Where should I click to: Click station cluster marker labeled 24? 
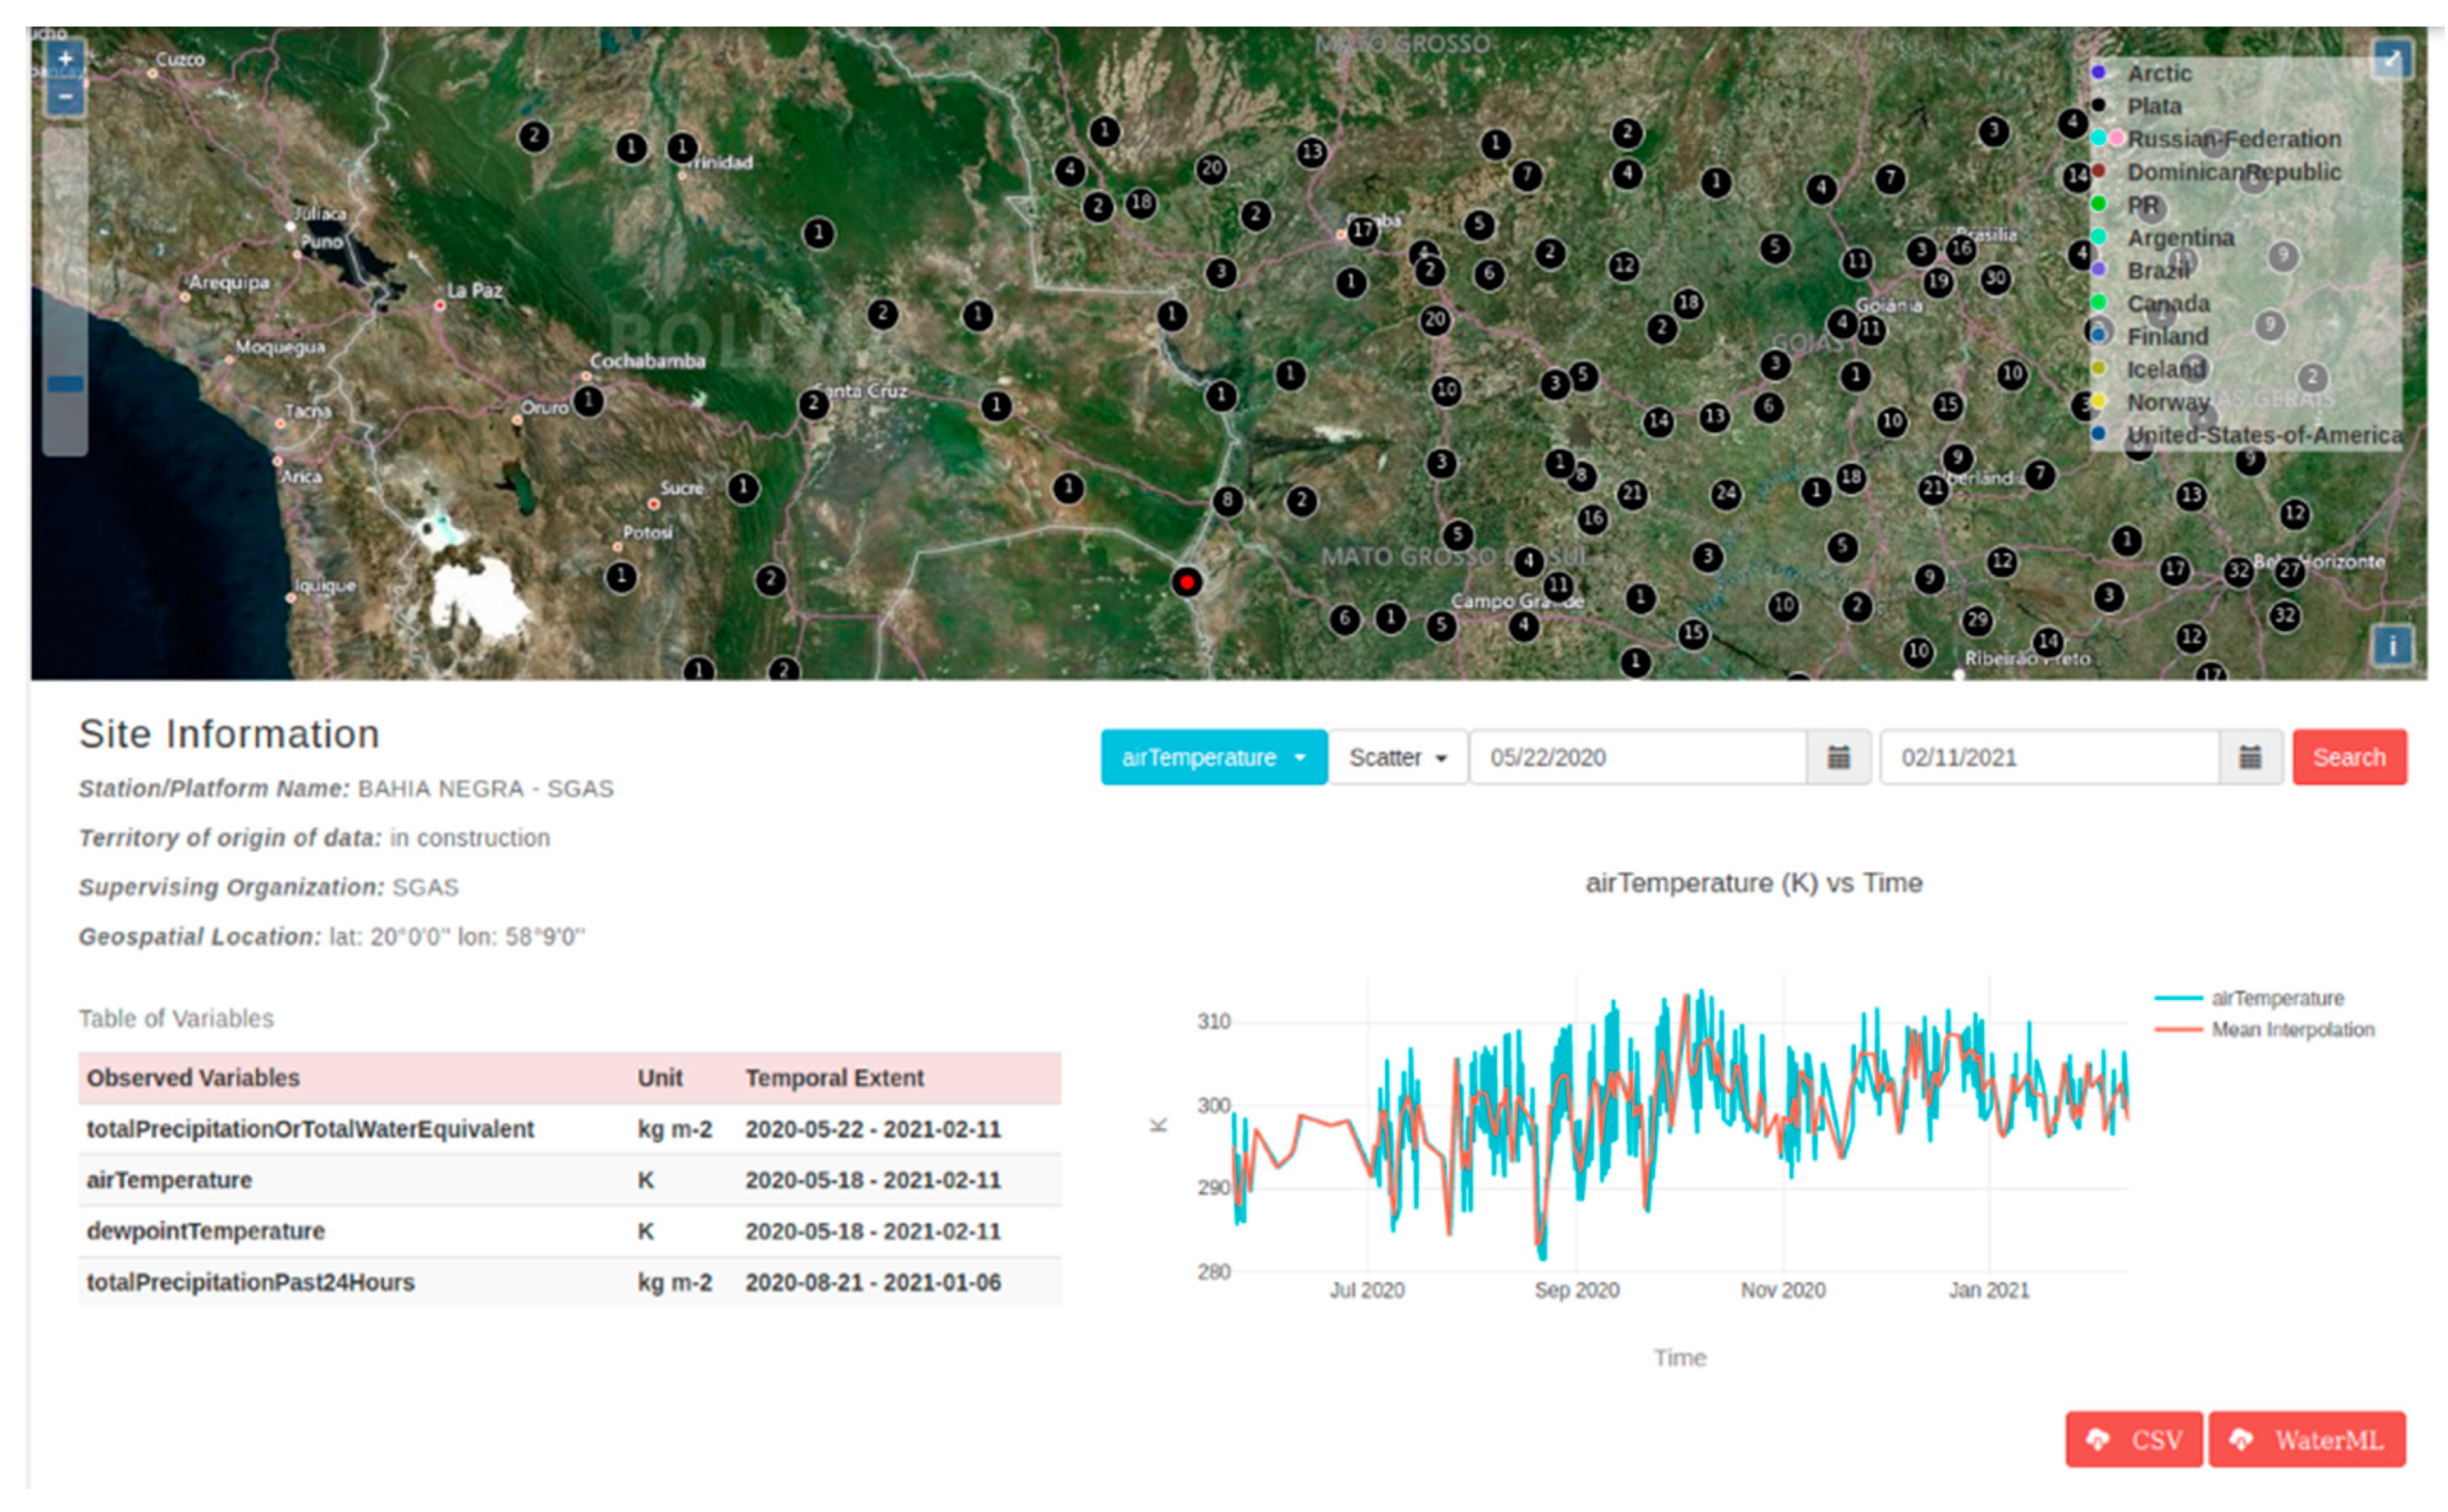(x=1725, y=493)
